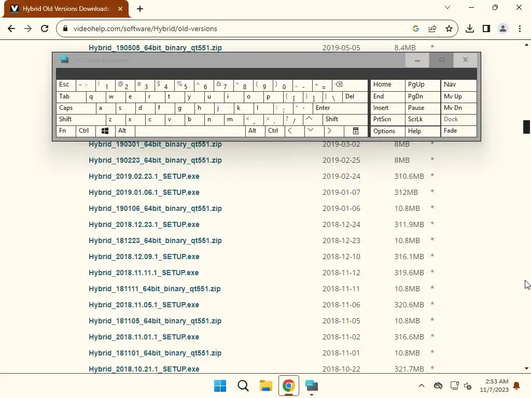The width and height of the screenshot is (531, 398).
Task: Reload the videohelp page
Action: (x=45, y=29)
